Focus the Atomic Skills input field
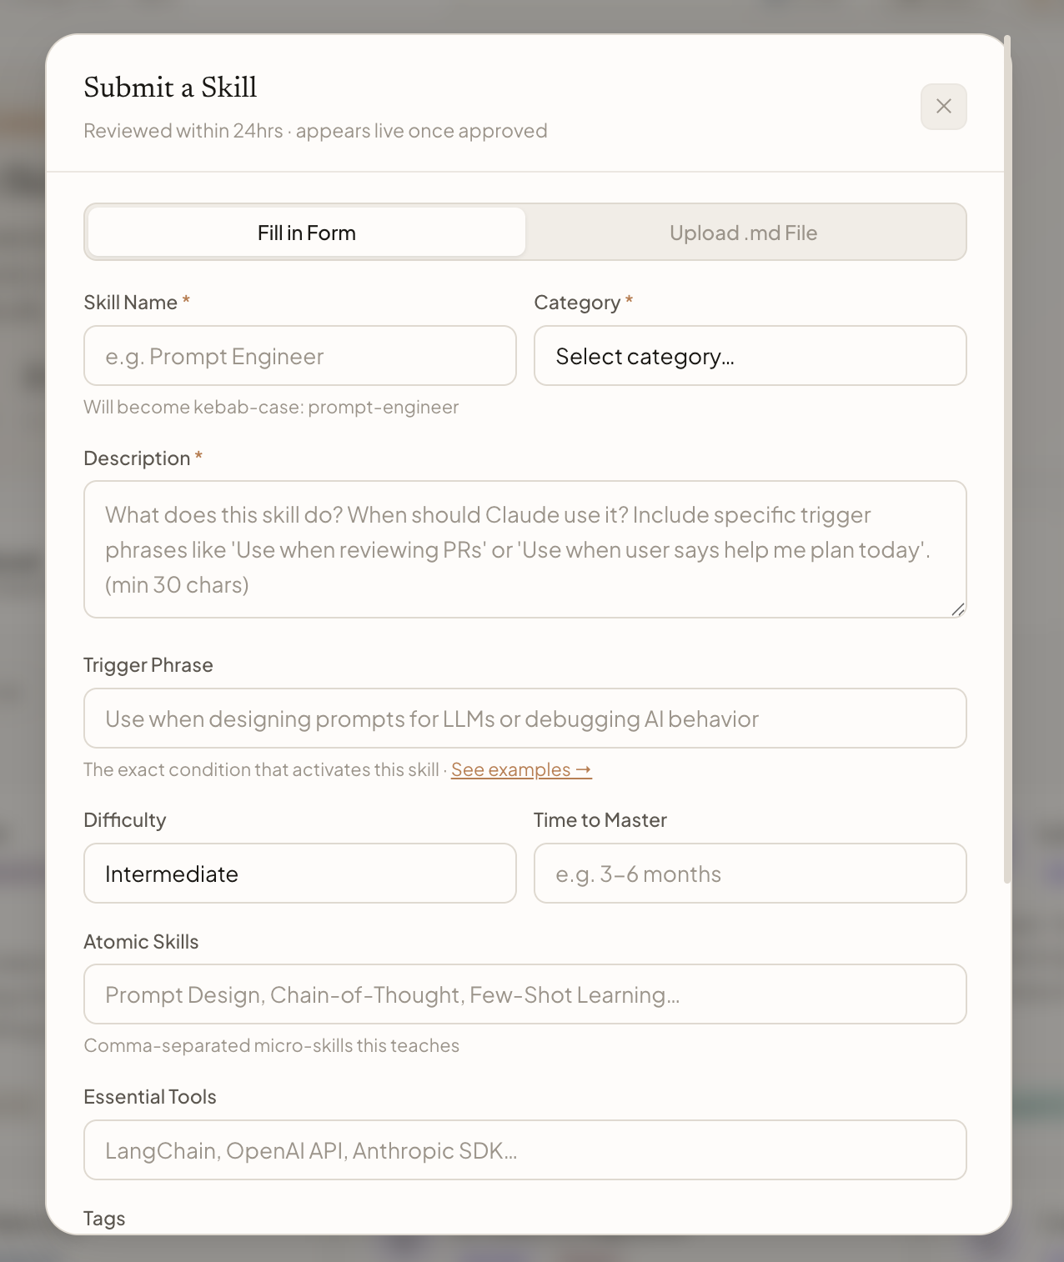This screenshot has height=1262, width=1064. click(x=524, y=994)
